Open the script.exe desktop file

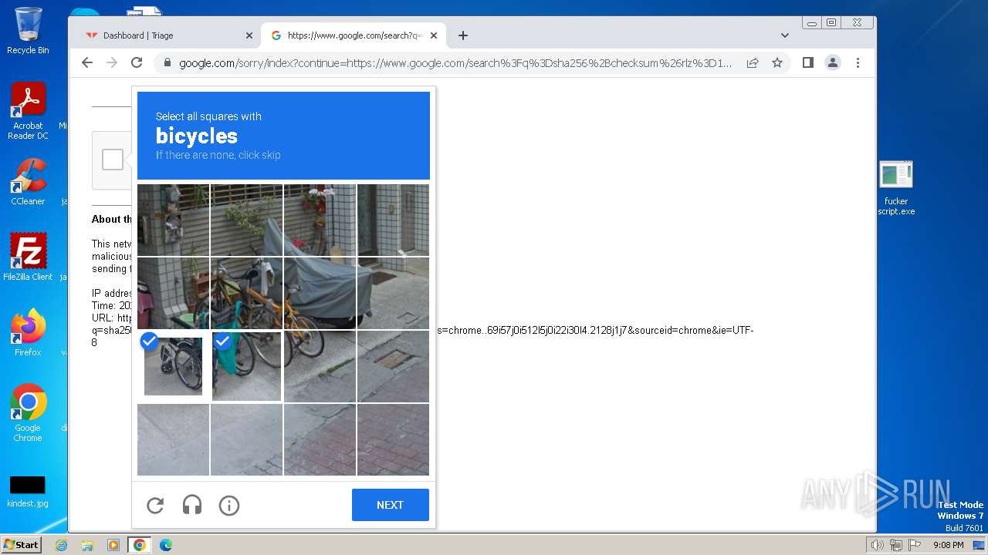pos(896,188)
